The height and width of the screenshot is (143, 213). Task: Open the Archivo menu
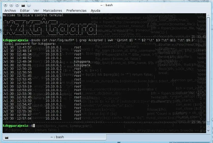coord(10,11)
